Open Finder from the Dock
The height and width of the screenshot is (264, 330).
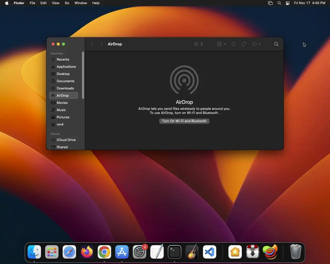[x=34, y=252]
